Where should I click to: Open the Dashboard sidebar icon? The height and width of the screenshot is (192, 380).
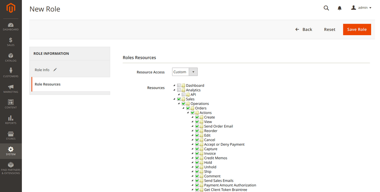(x=11, y=26)
